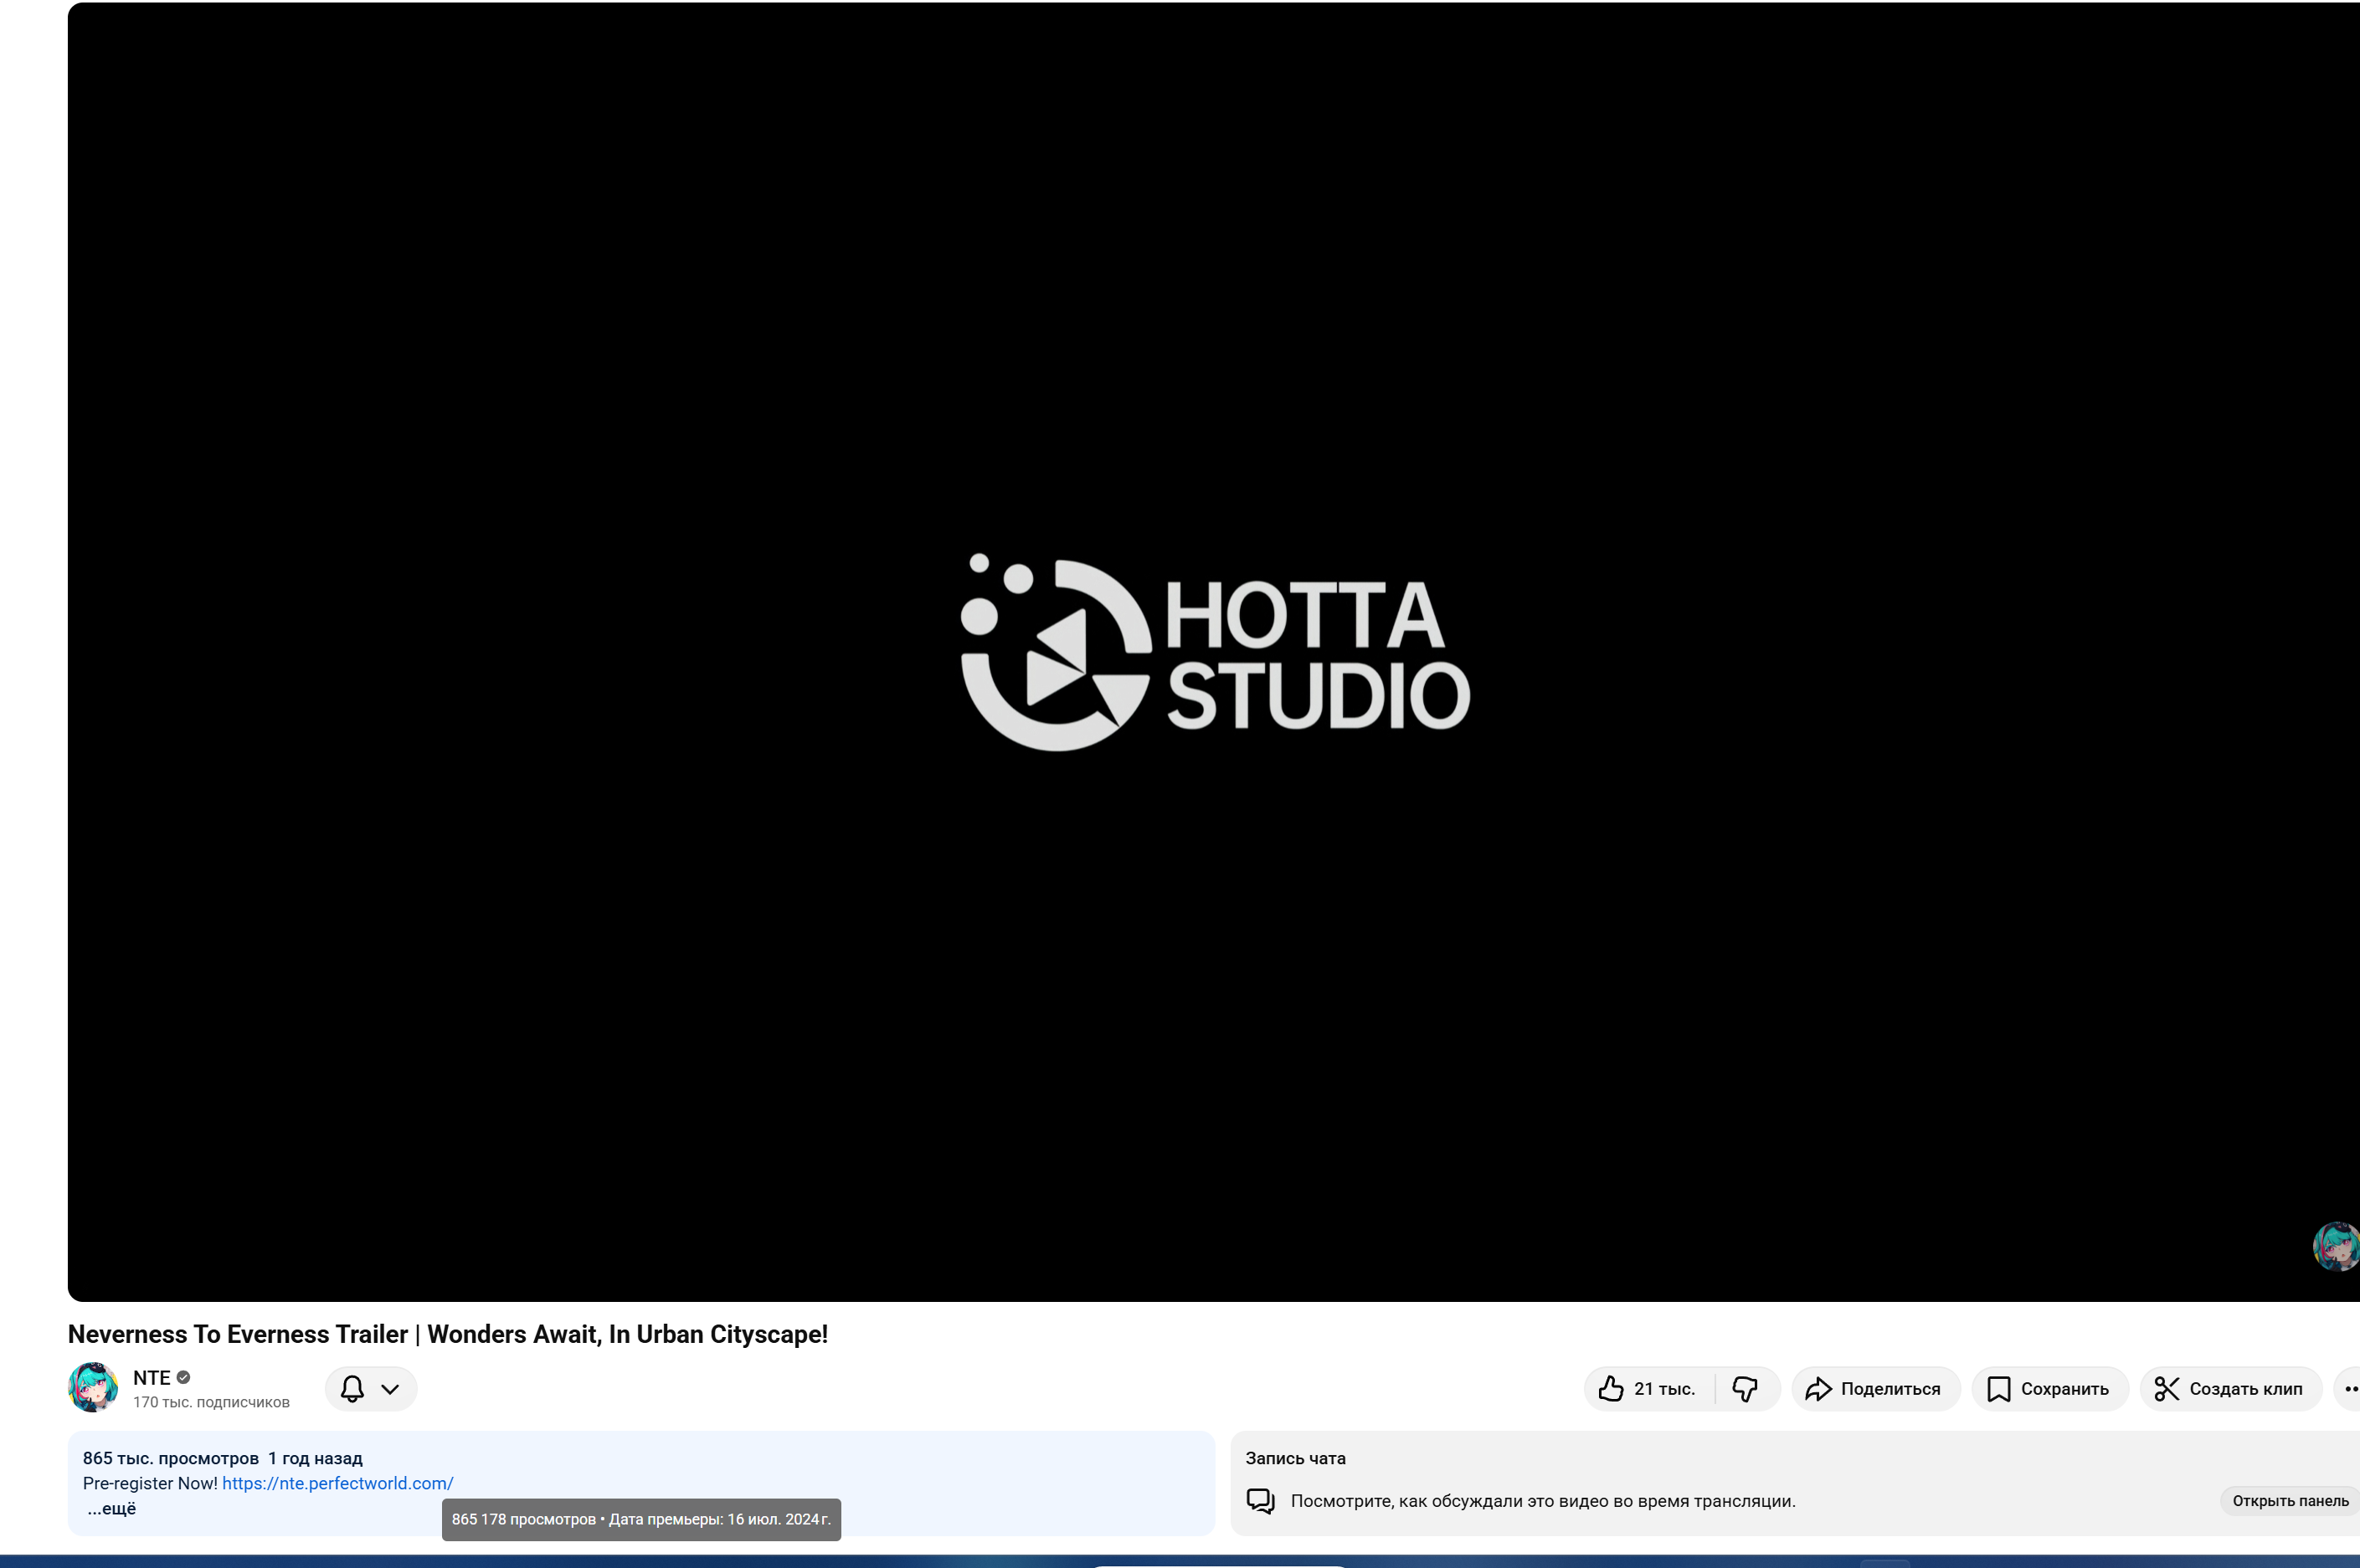Toggle the notification bell for NTE
Viewport: 2360px width, 1568px height.
pyautogui.click(x=352, y=1388)
